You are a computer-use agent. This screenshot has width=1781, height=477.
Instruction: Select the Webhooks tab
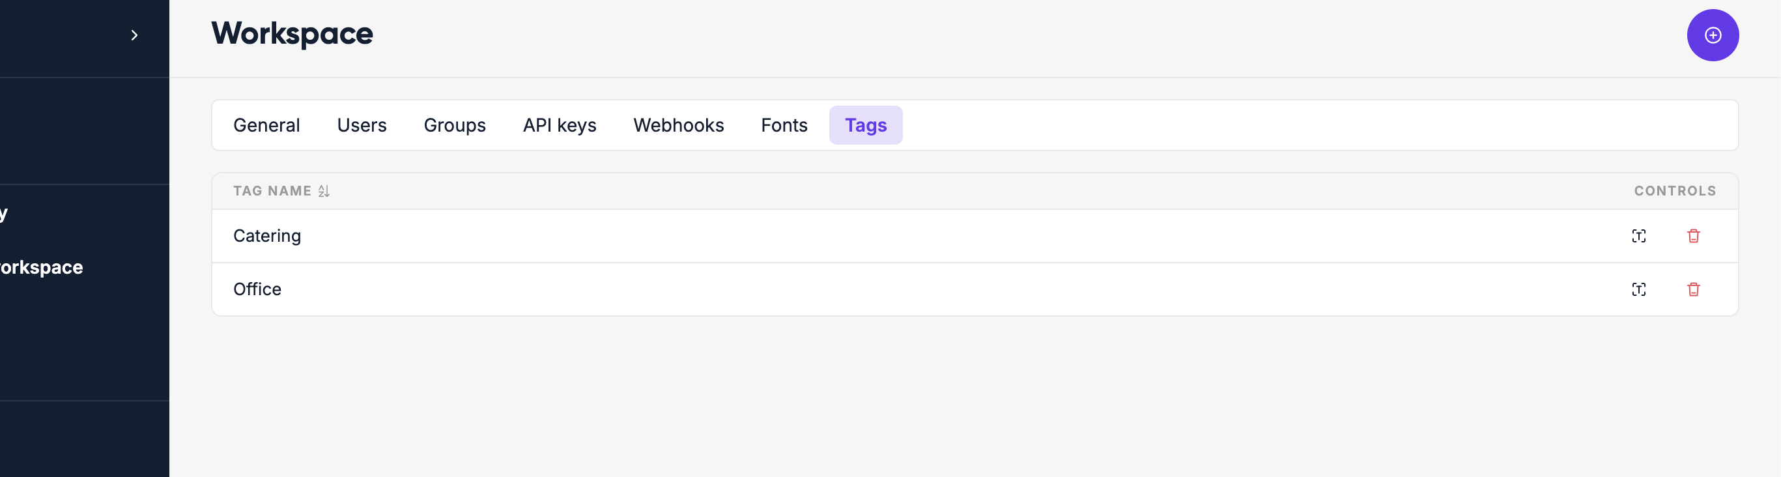678,125
